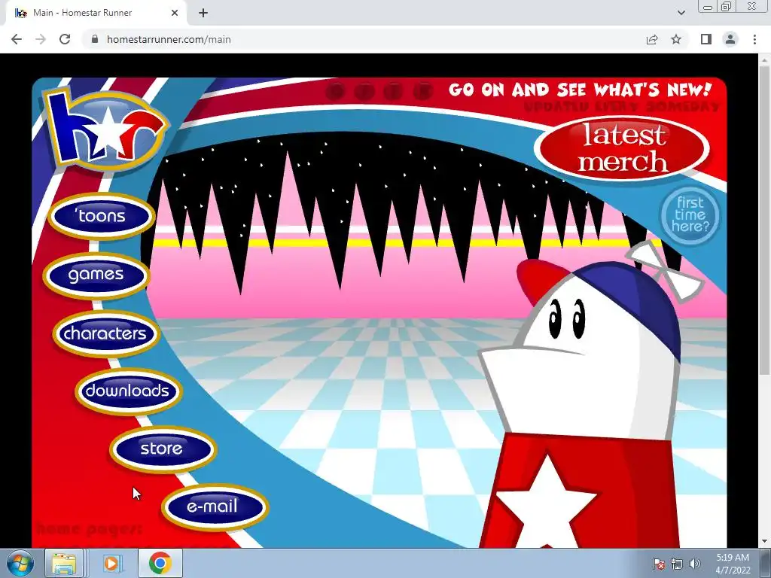
Task: Go forward in Chrome
Action: coord(41,39)
